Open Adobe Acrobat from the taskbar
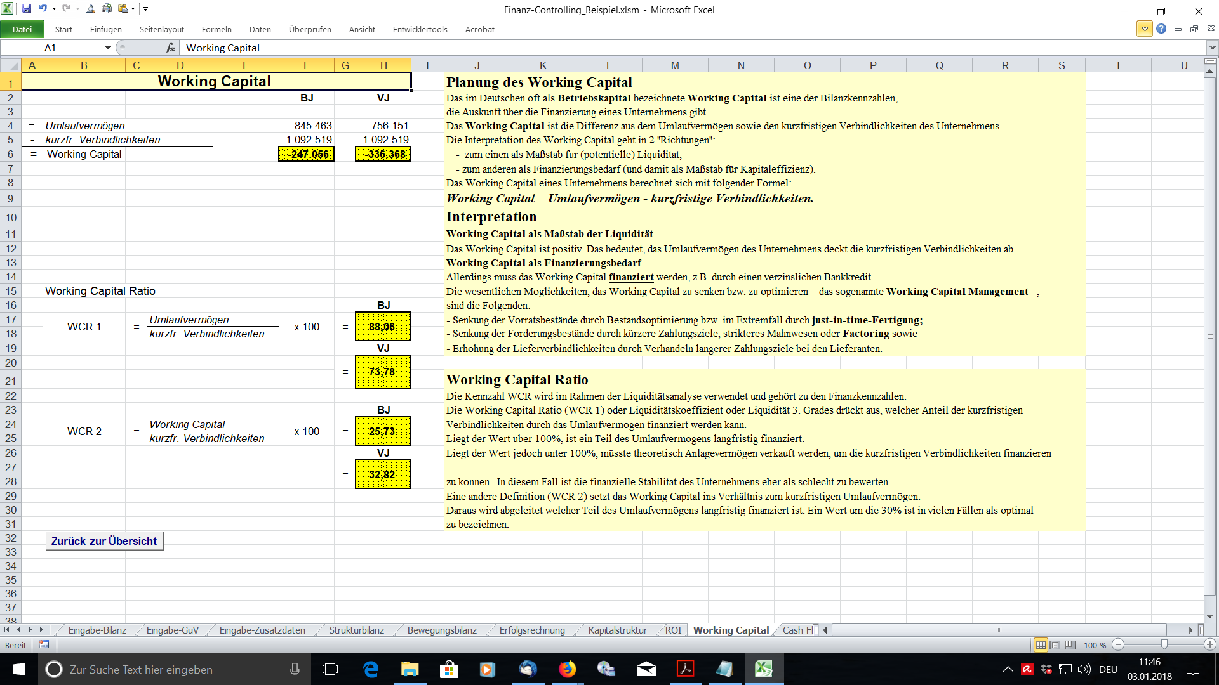 click(x=685, y=669)
